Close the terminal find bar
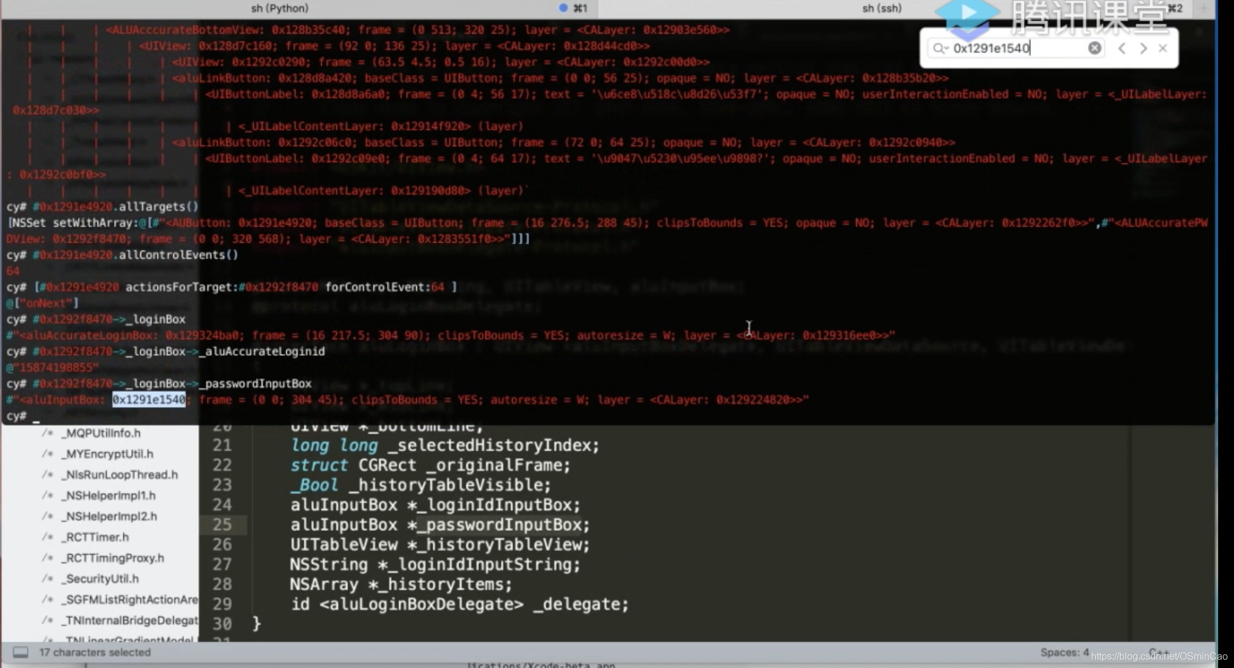Viewport: 1234px width, 668px height. (x=1163, y=48)
